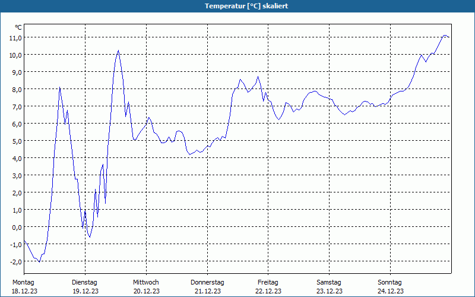This screenshot has height=297, width=475.
Task: Click the Monday minimum near -2 degrees
Action: click(x=39, y=261)
